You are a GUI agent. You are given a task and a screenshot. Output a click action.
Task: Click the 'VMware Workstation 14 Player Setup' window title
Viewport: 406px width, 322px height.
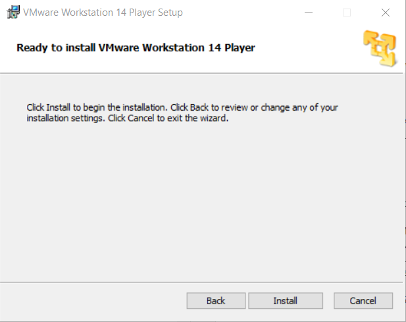[103, 13]
